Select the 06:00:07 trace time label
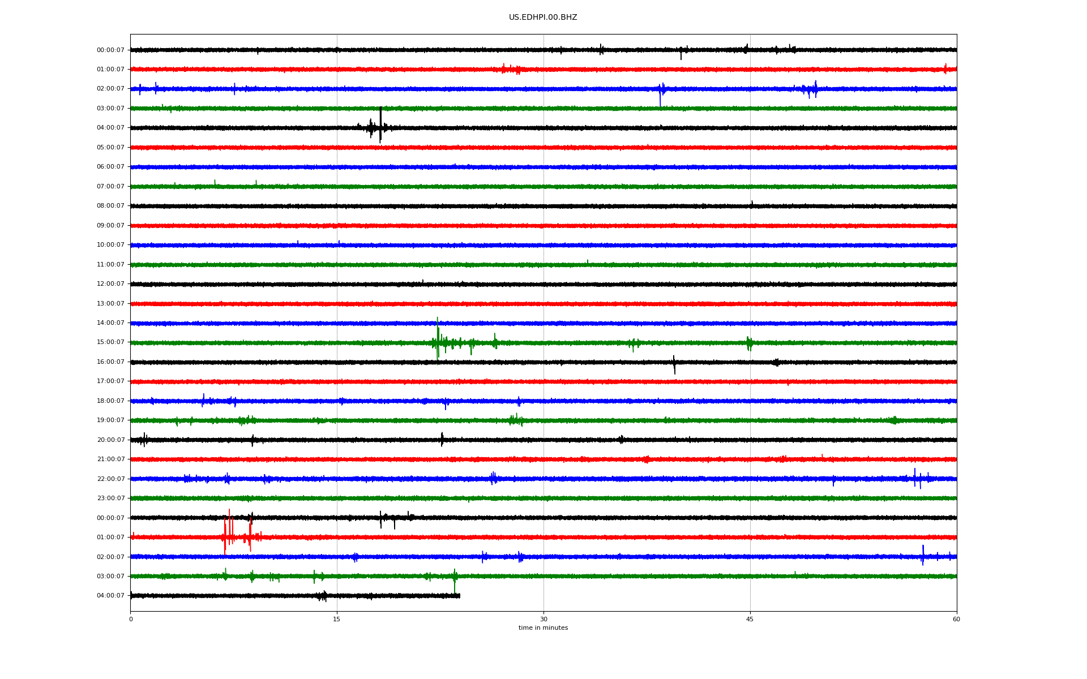 click(110, 167)
